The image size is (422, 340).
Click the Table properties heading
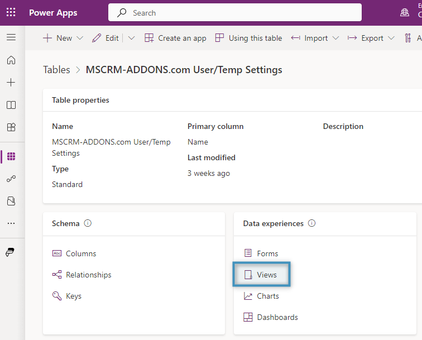80,100
